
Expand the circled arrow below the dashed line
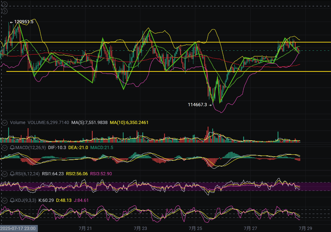[x=5, y=11]
